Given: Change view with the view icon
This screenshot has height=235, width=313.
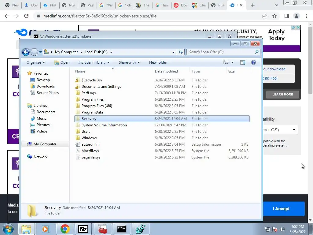Looking at the screenshot, I should [226, 62].
